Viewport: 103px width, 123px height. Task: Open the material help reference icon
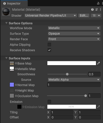pyautogui.click(x=92, y=10)
